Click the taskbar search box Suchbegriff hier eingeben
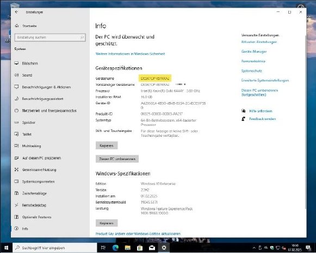 coord(55,248)
